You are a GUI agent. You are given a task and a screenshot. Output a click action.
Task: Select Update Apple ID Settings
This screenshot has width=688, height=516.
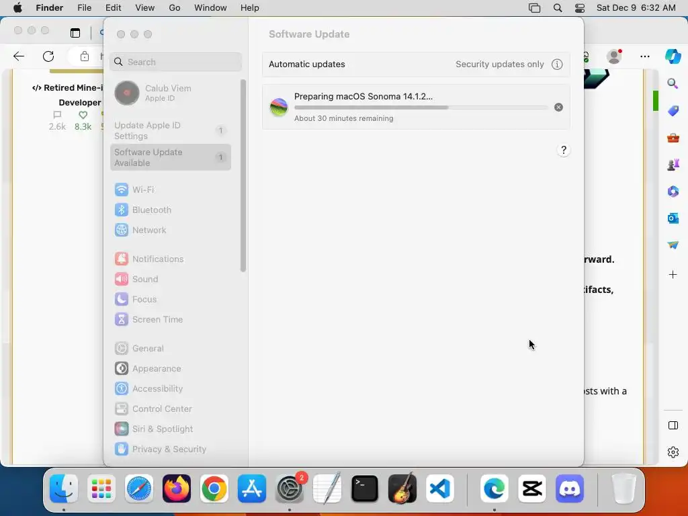click(x=170, y=130)
